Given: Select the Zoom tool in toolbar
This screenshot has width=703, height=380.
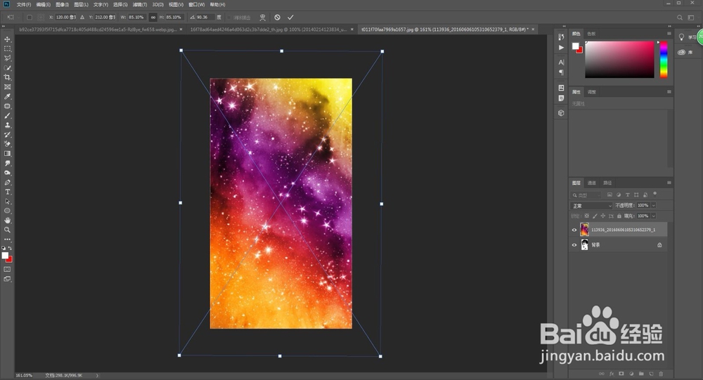Looking at the screenshot, I should pos(7,230).
